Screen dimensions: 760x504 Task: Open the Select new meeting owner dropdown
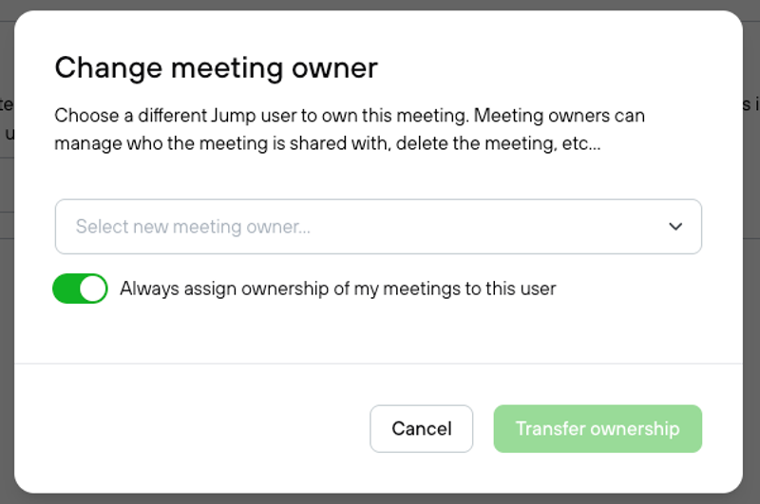tap(378, 227)
